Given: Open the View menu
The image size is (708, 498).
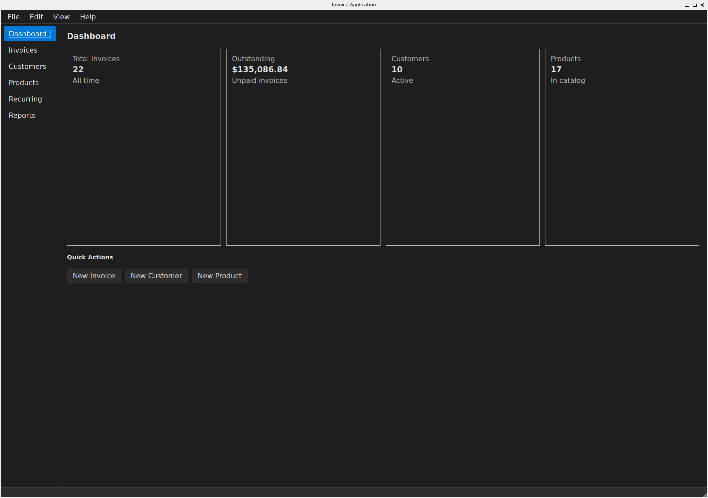Looking at the screenshot, I should click(x=61, y=17).
